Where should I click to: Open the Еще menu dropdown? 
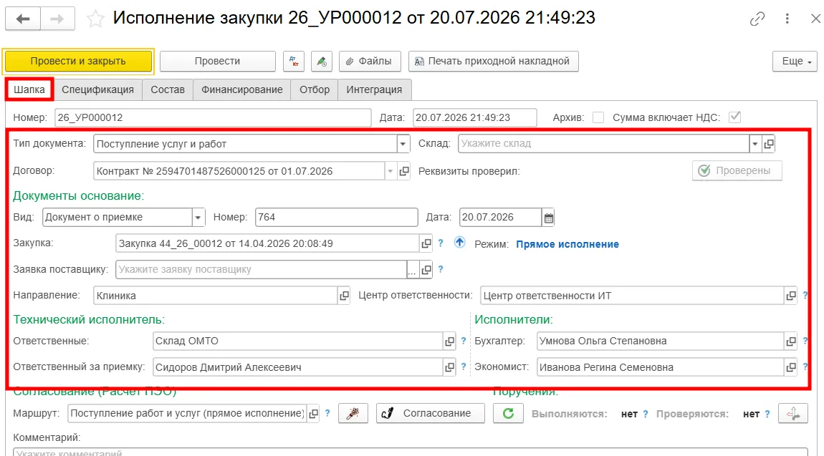(795, 62)
